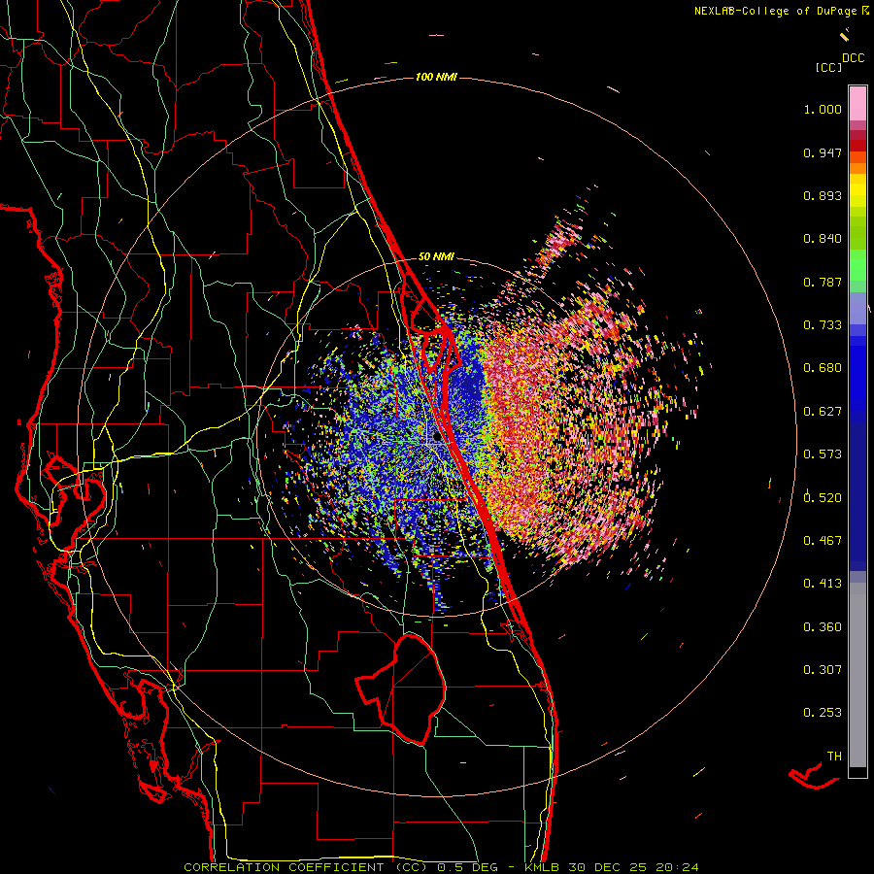The image size is (874, 874).
Task: Click the 0.360 scale value
Action: point(823,627)
